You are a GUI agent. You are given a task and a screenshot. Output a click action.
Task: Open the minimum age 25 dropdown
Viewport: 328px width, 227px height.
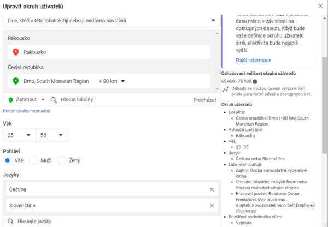20,135
